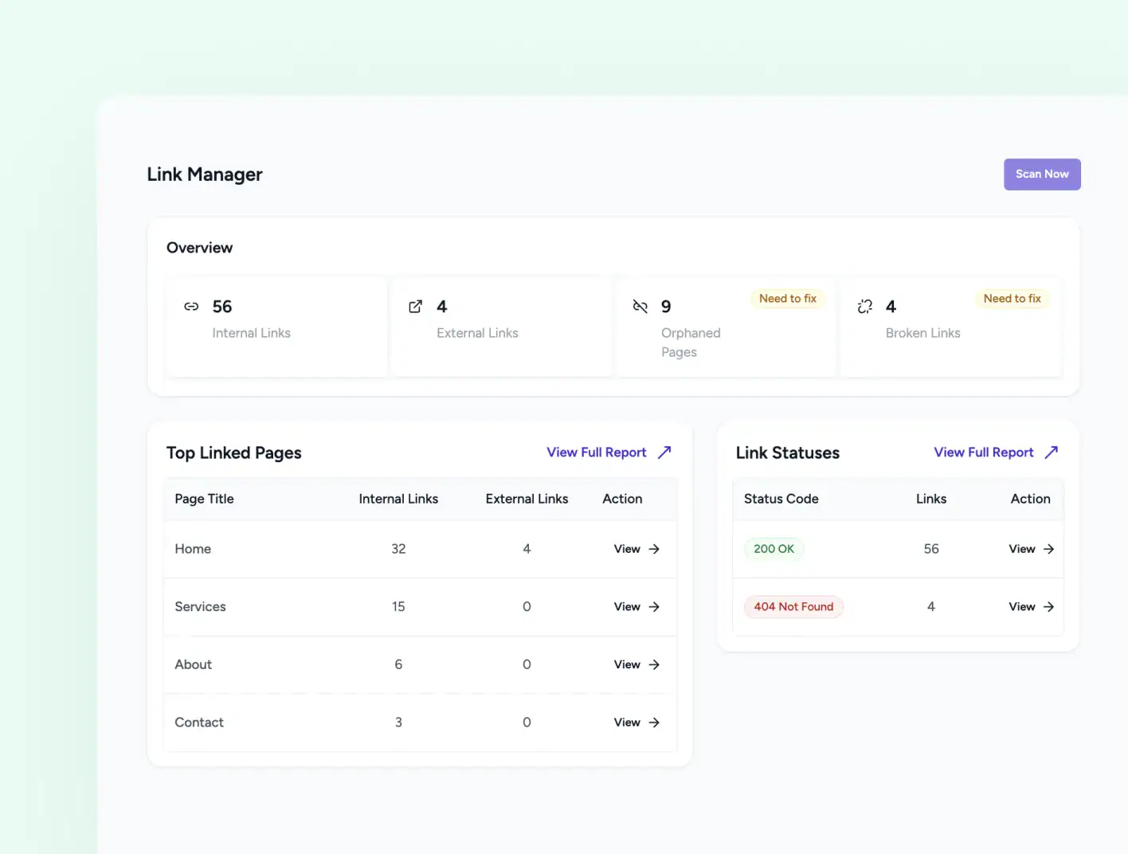Image resolution: width=1128 pixels, height=854 pixels.
Task: Click Internal Links column header in table
Action: tap(398, 499)
